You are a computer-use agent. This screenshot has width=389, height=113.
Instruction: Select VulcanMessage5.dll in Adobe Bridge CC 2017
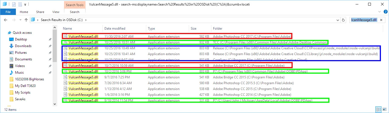coord(83,66)
